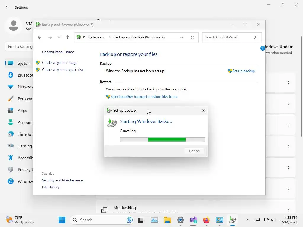Open Apps in Settings sidebar
Image resolution: width=303 pixels, height=227 pixels.
(19, 111)
